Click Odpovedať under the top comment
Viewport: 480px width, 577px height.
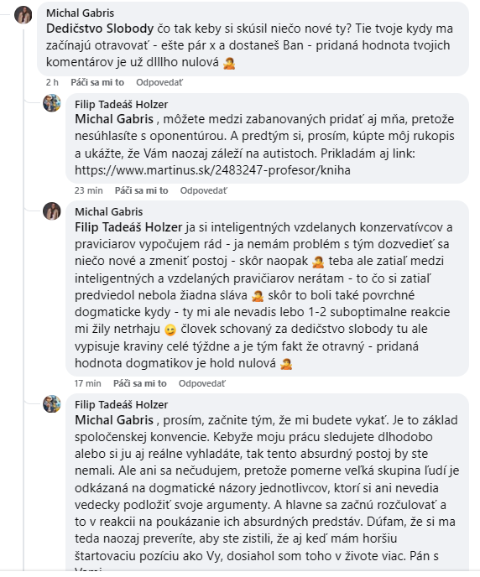[x=159, y=82]
